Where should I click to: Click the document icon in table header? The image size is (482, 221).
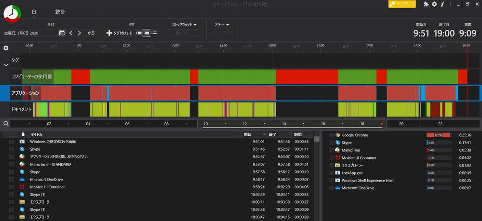[23, 134]
